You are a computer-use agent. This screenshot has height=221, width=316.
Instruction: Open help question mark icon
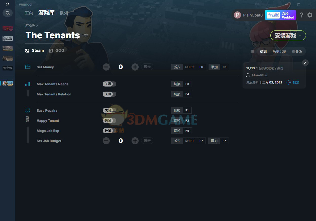coord(301,15)
